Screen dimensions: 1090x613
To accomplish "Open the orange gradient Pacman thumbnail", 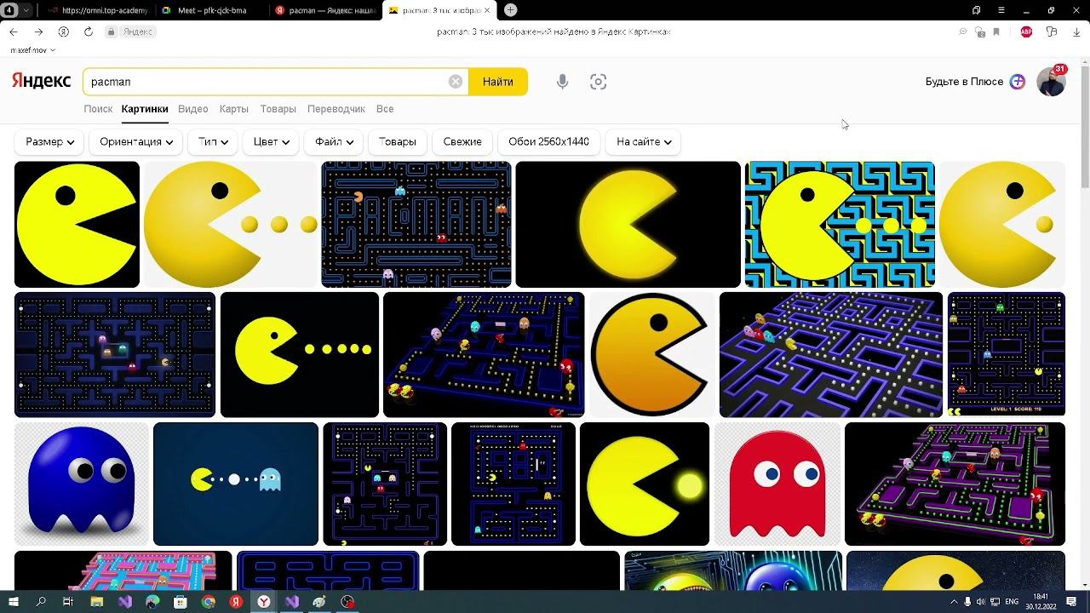I will (x=651, y=354).
